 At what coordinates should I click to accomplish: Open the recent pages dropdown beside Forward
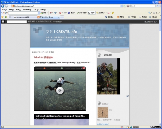(9, 6)
